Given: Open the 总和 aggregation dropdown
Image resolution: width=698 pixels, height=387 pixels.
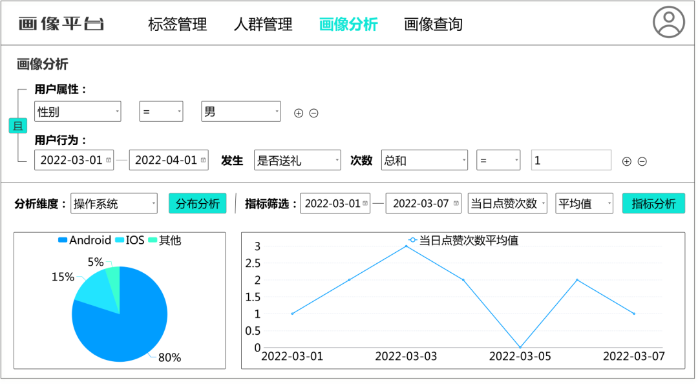Looking at the screenshot, I should click(423, 160).
